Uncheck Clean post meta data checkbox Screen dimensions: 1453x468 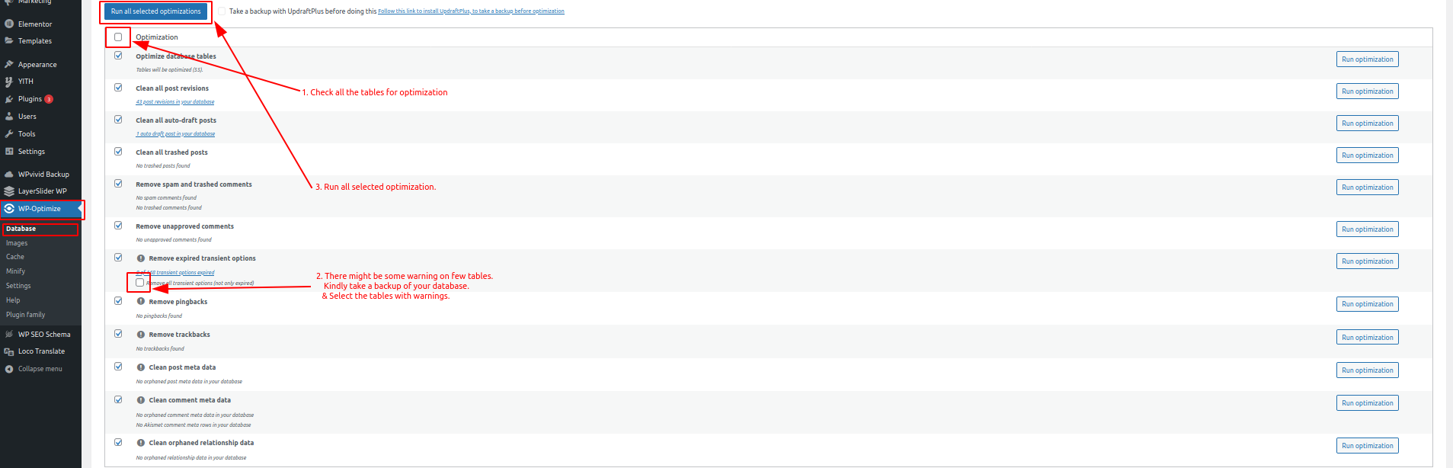pyautogui.click(x=118, y=367)
